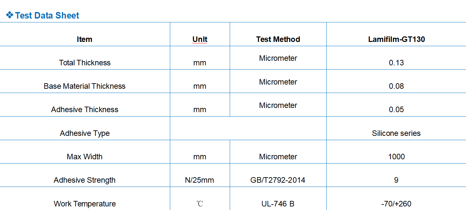The width and height of the screenshot is (466, 210).
Task: Select the -70/+260 temperature value
Action: click(x=396, y=204)
